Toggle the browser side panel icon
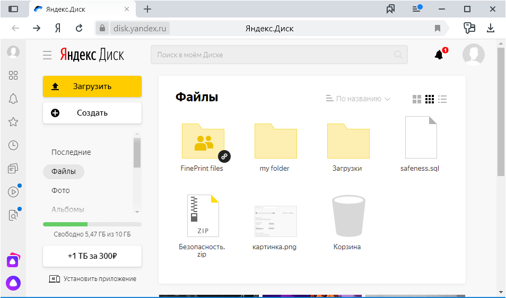506x298 pixels. (13, 9)
